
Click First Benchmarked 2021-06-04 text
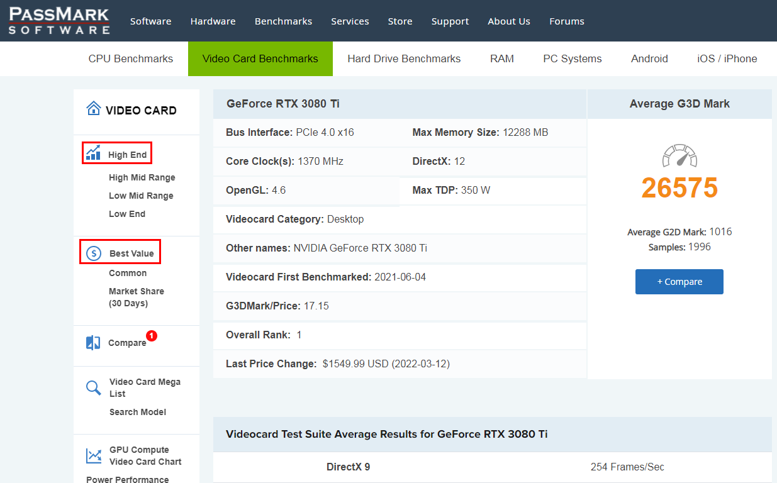[x=326, y=277]
